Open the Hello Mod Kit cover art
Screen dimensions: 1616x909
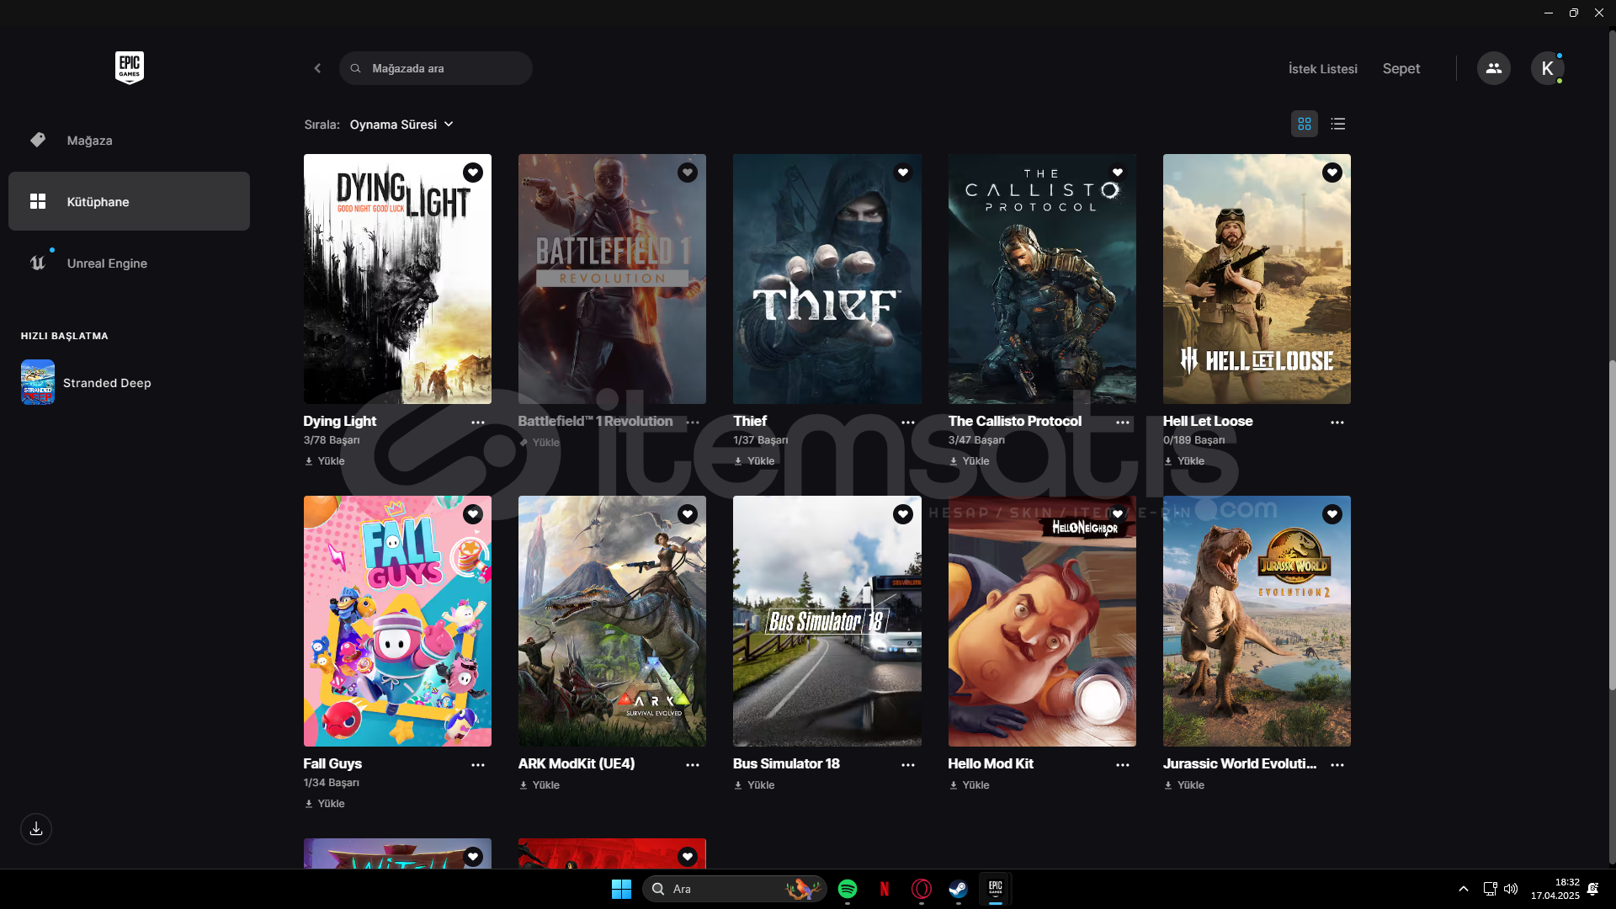[1042, 621]
